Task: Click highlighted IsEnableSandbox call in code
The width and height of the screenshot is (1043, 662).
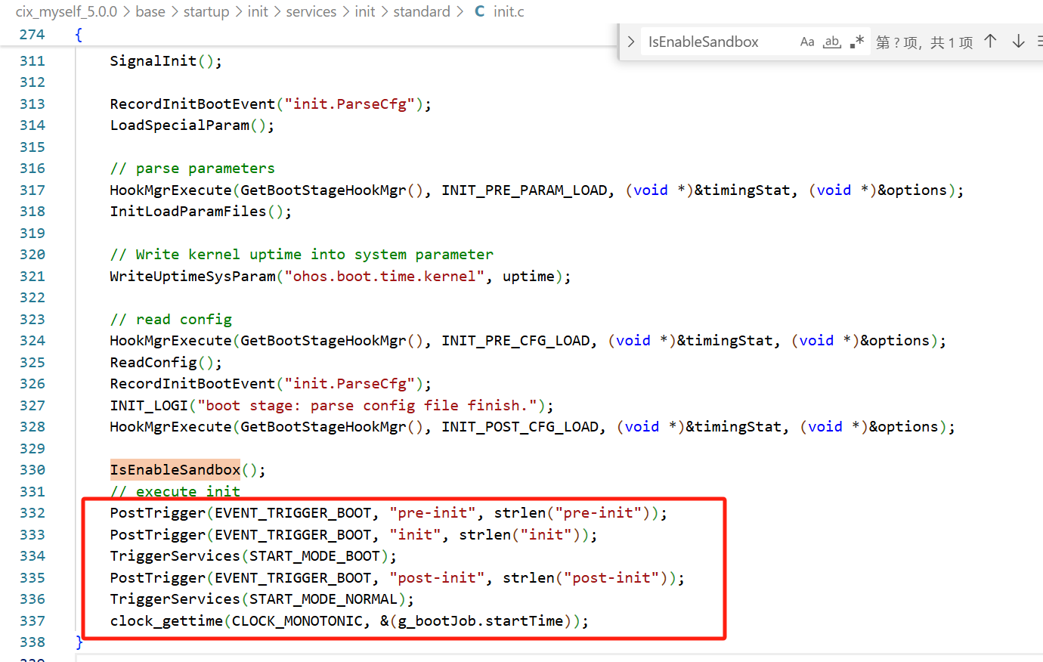Action: tap(175, 470)
